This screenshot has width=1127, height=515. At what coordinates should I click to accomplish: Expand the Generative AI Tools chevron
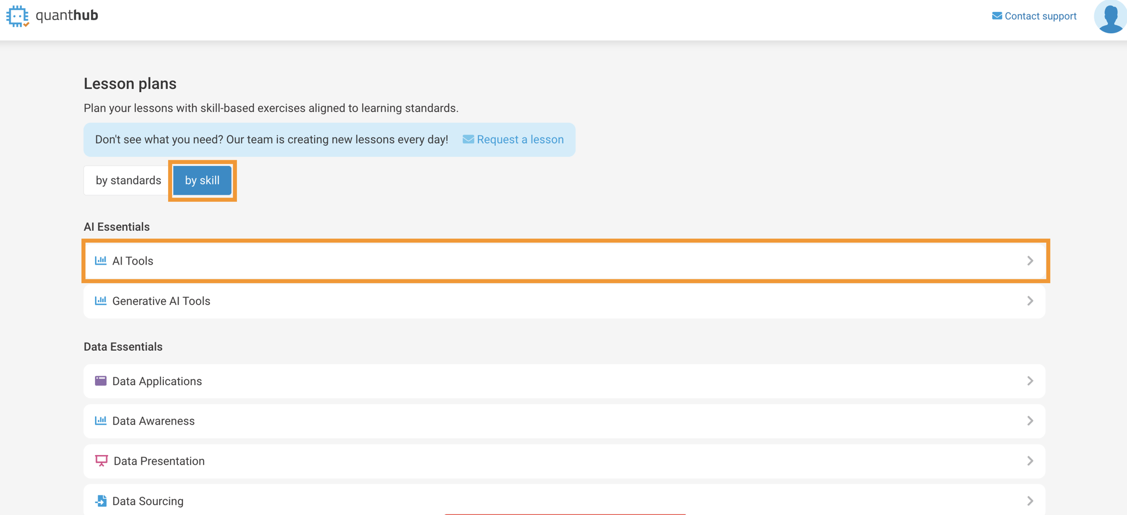pos(1030,301)
